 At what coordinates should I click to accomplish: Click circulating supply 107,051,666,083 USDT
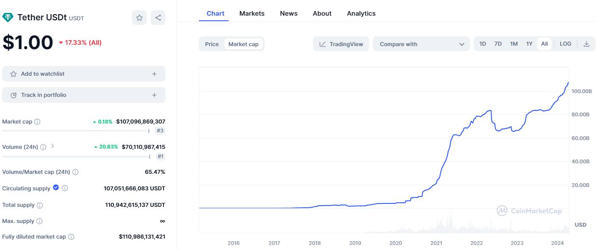coord(134,188)
